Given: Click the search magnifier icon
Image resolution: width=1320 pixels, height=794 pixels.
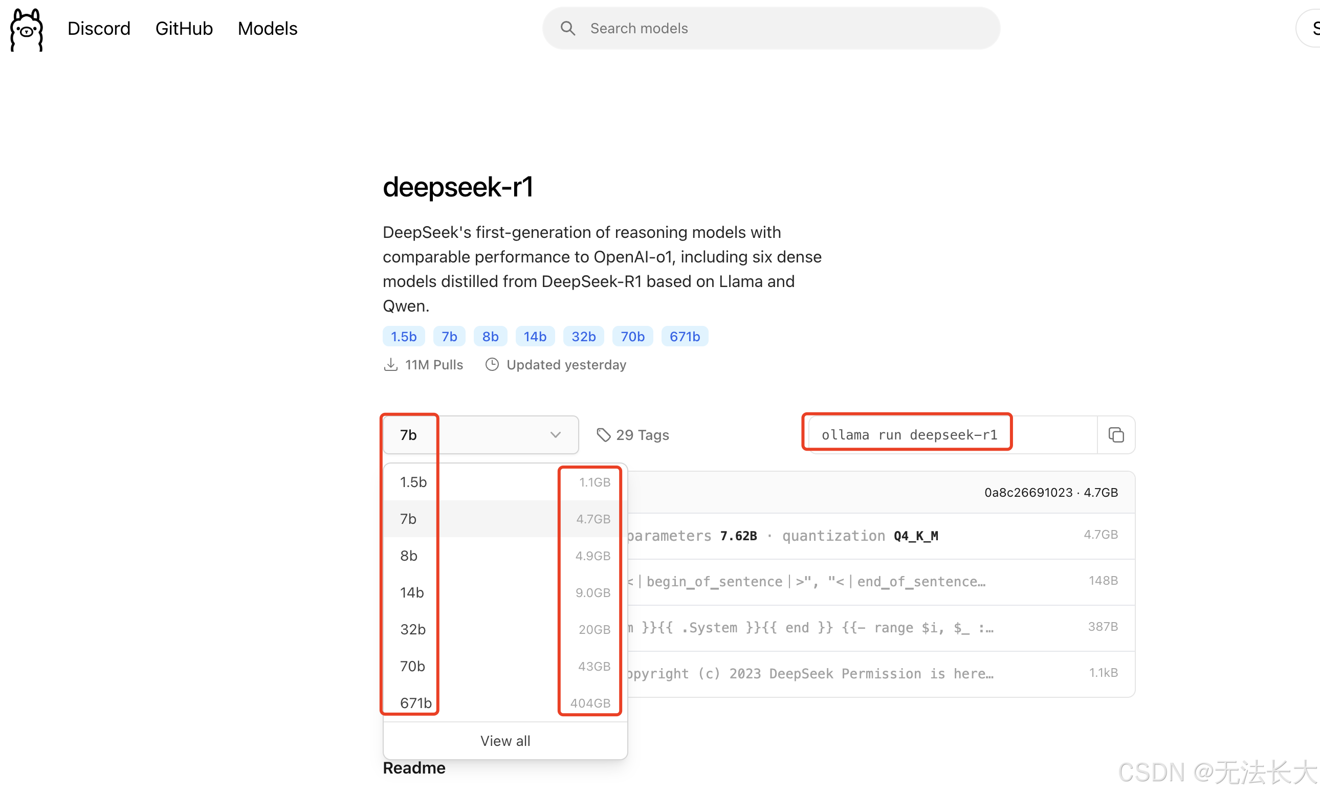Looking at the screenshot, I should coord(568,28).
